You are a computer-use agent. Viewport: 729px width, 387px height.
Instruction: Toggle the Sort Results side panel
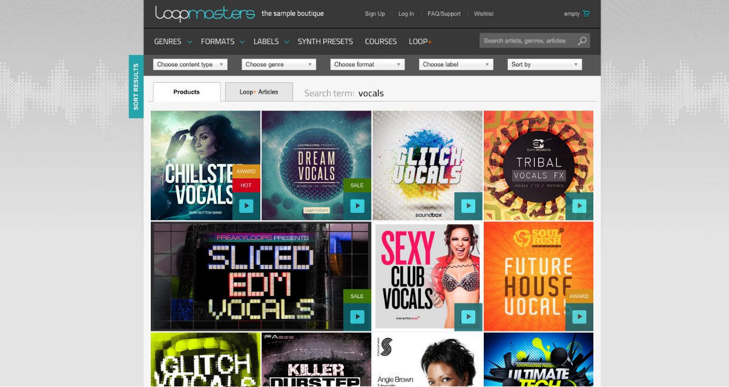point(136,86)
